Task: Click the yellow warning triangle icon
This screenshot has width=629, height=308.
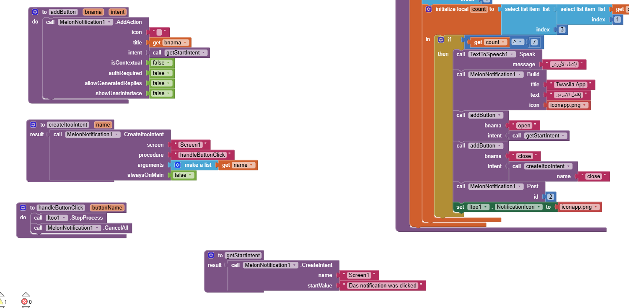Action: click(1, 301)
